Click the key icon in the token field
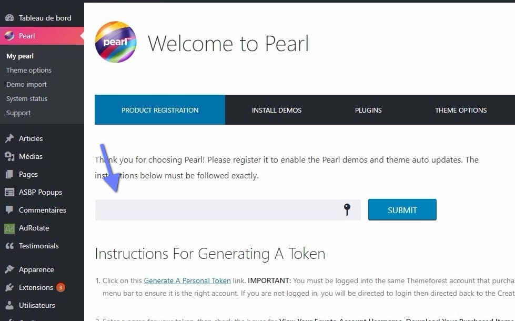Screen dimensions: 515x321 coord(347,209)
